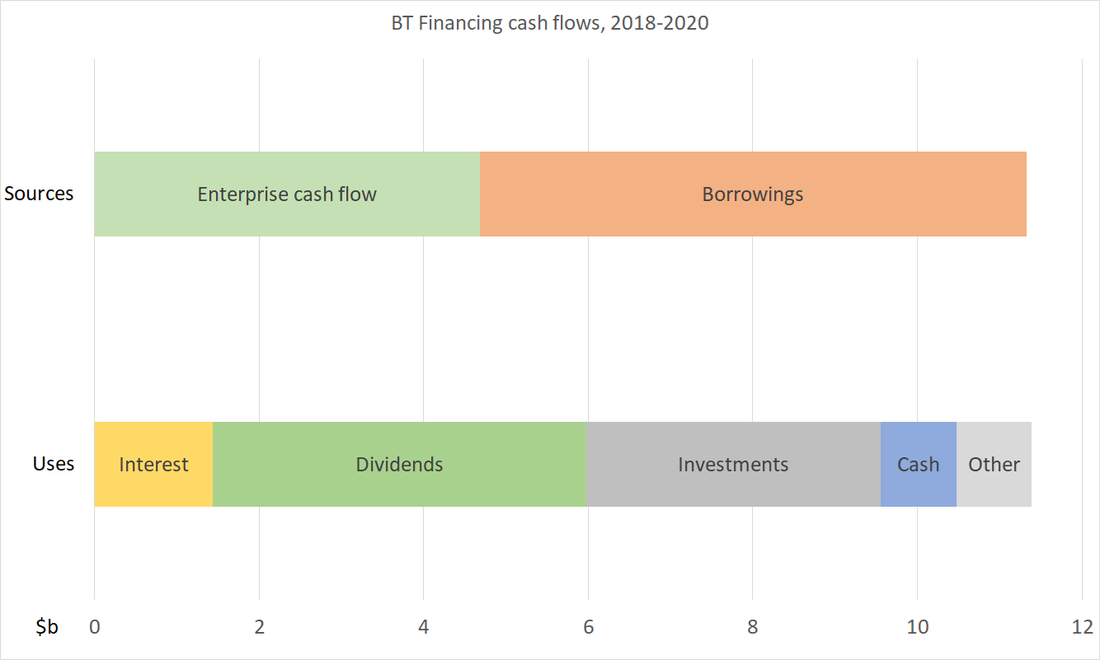Click the 'Sources' category axis label
This screenshot has height=660, width=1100.
coord(39,194)
